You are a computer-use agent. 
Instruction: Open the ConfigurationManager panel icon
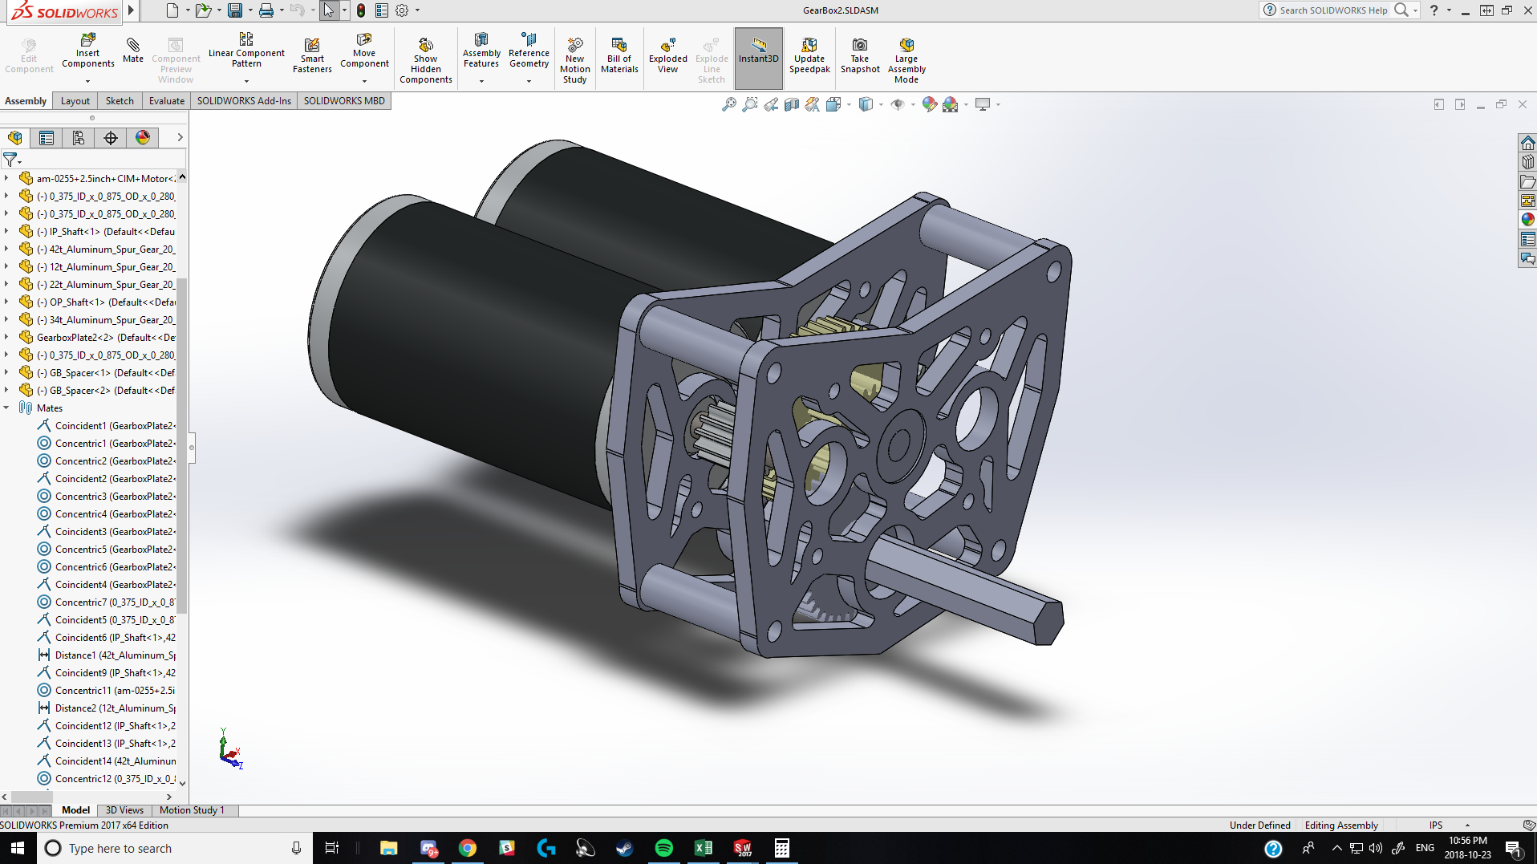point(79,138)
